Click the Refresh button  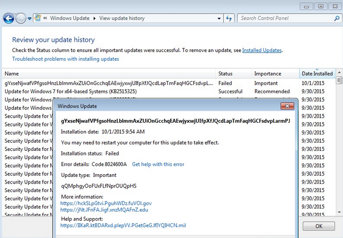229,18
